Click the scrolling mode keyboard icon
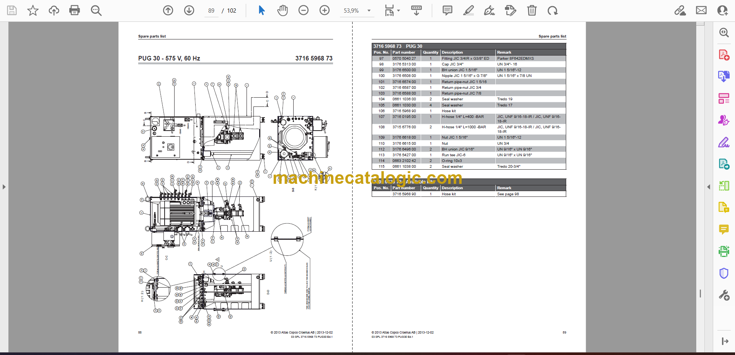735x355 pixels. click(x=416, y=10)
